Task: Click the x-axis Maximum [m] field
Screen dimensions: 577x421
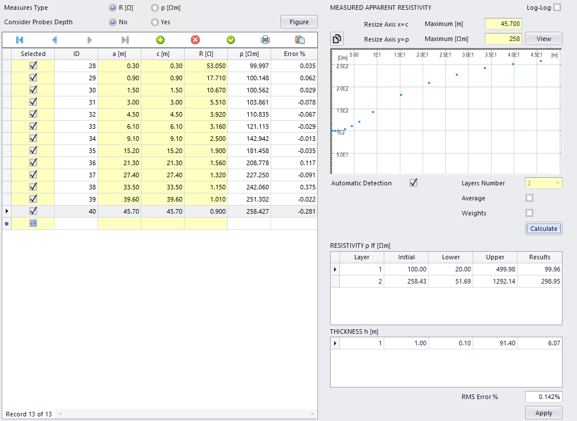Action: tap(503, 24)
